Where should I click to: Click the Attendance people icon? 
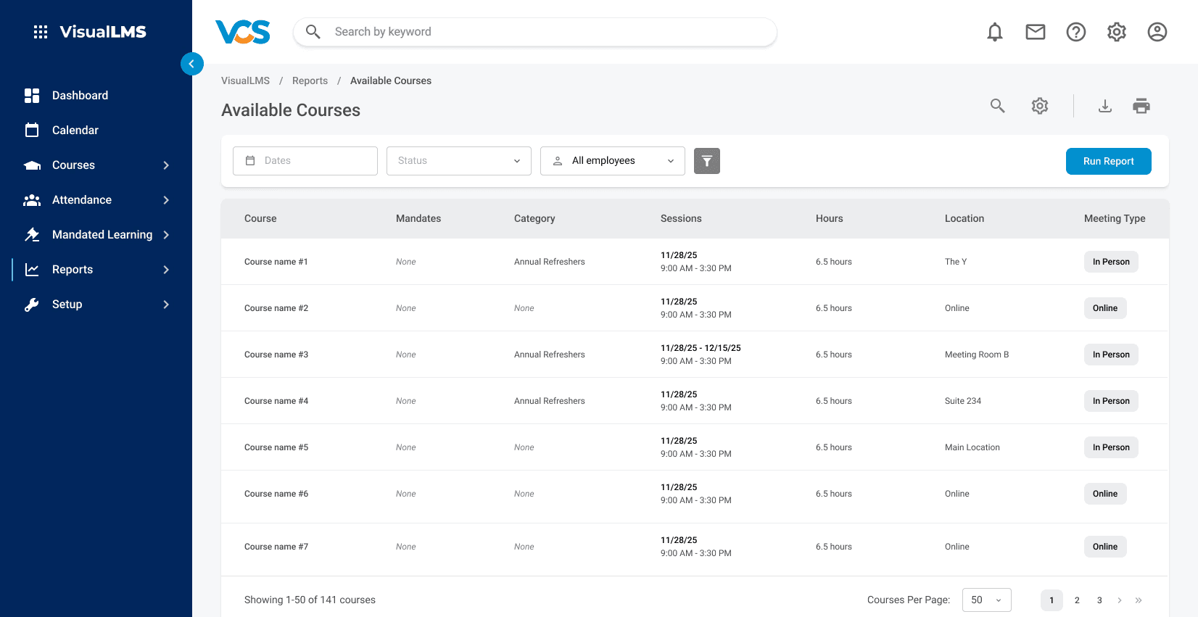(32, 200)
